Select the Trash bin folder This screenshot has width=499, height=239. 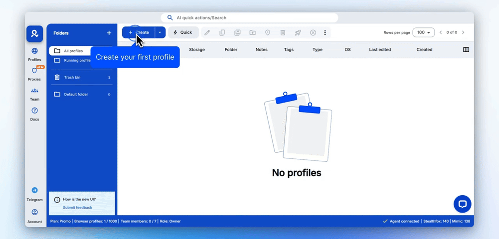pos(72,77)
